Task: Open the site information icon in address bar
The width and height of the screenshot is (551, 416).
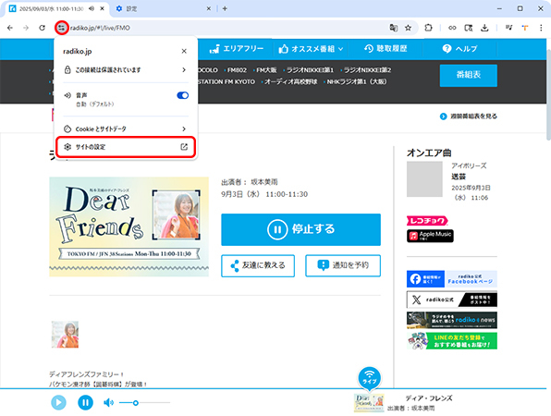Action: pos(62,28)
